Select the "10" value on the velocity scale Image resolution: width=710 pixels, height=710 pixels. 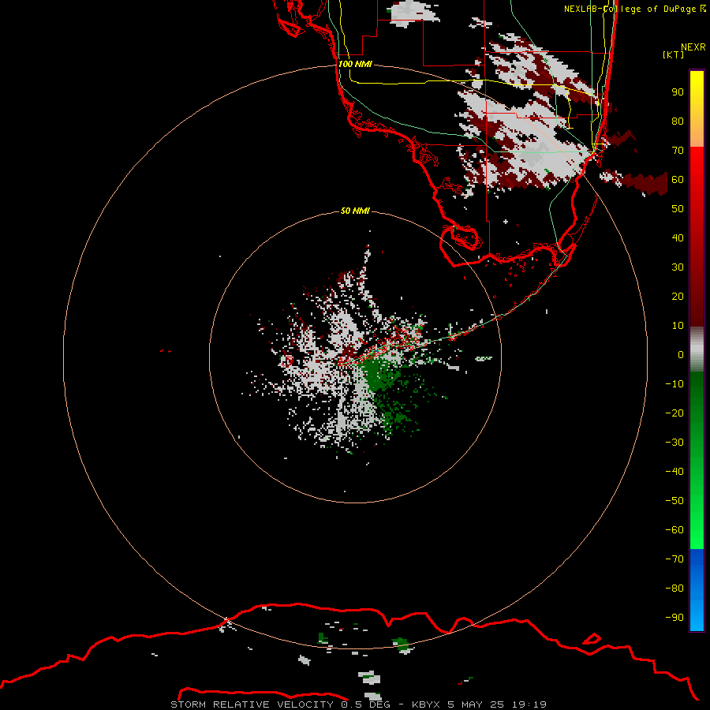click(x=678, y=326)
